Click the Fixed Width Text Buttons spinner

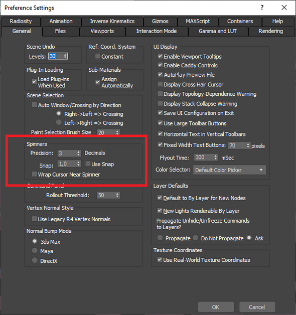(x=239, y=145)
